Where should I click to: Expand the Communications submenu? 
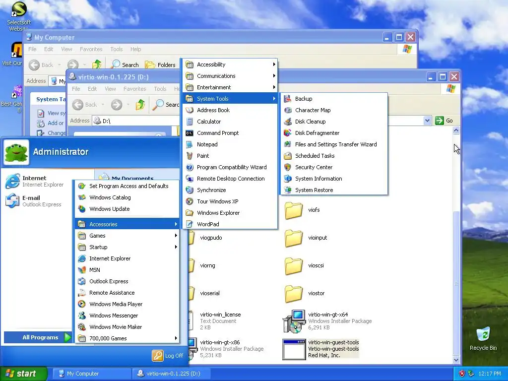point(230,76)
